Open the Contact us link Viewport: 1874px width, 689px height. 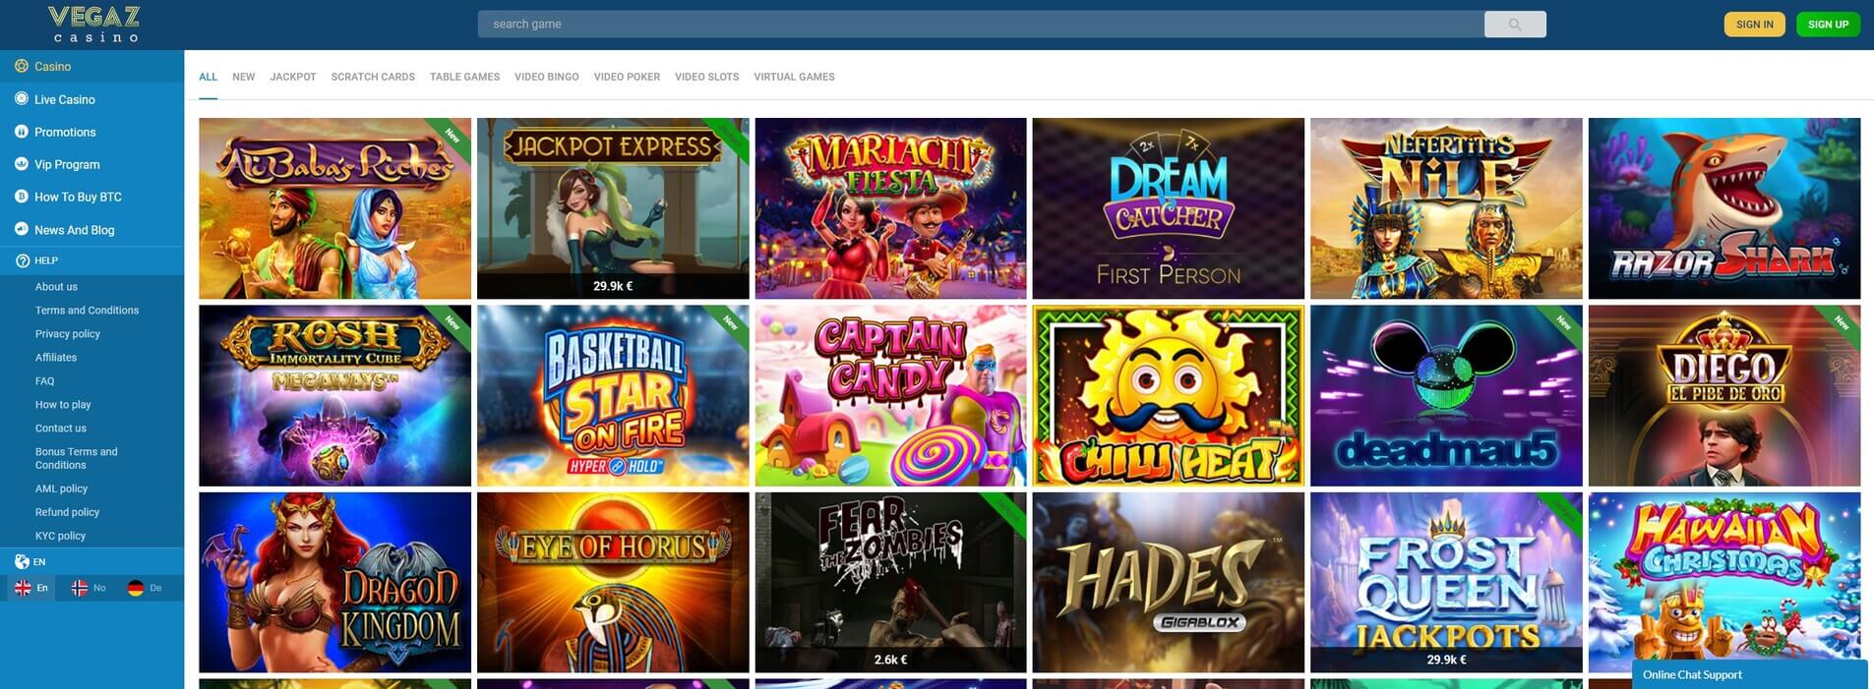pos(61,429)
